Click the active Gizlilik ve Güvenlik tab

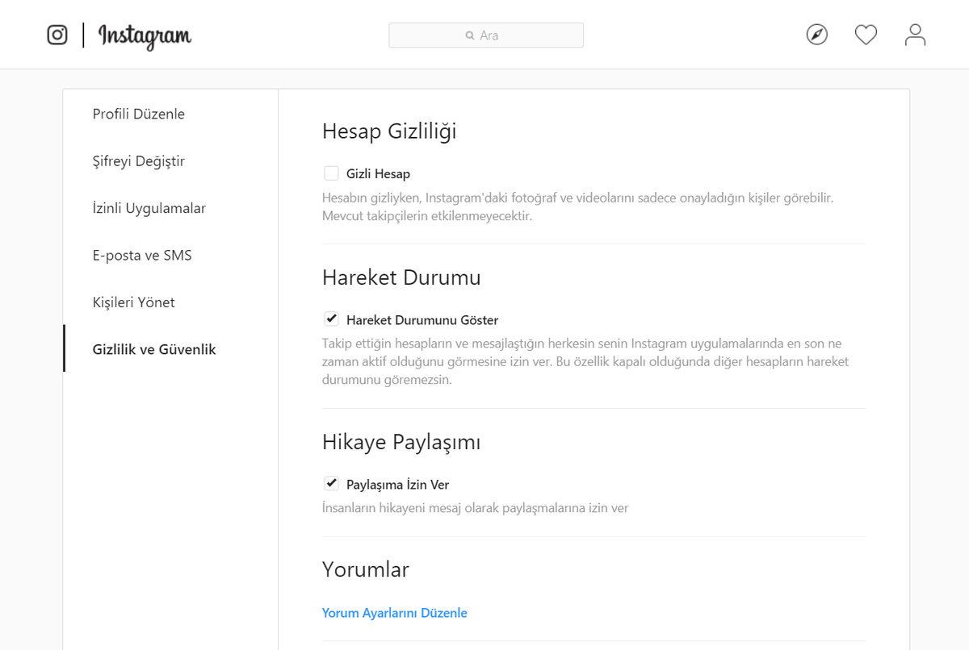click(x=153, y=349)
